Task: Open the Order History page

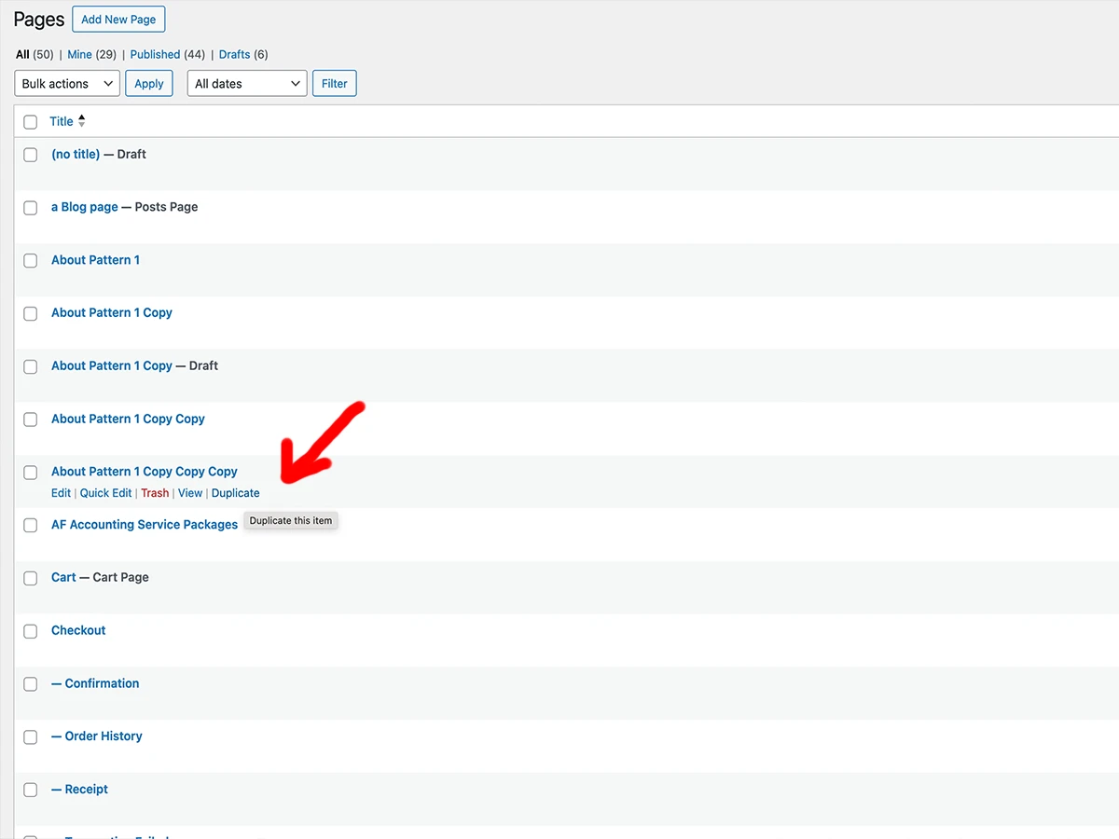Action: tap(103, 736)
